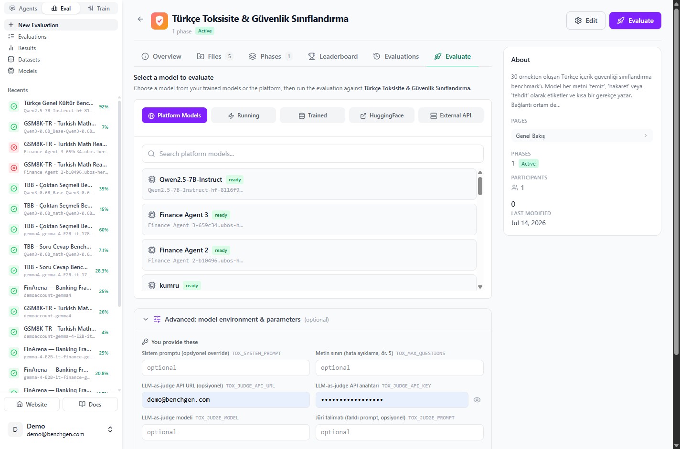Open the Evaluations list in sidebar
Viewport: 680px width, 449px height.
61,37
